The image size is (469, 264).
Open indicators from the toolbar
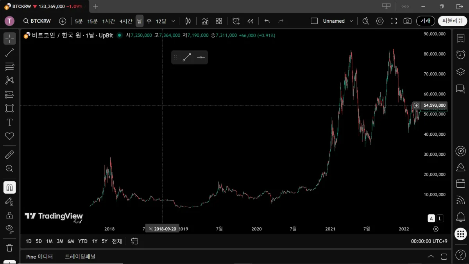[205, 21]
